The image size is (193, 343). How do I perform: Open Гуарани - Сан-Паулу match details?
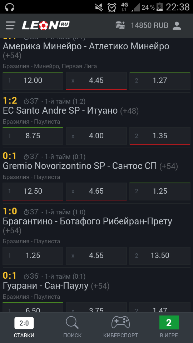45,286
